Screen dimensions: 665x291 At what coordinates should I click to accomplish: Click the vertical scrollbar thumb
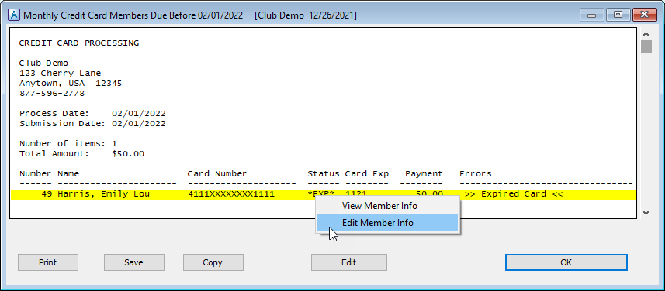coord(646,46)
